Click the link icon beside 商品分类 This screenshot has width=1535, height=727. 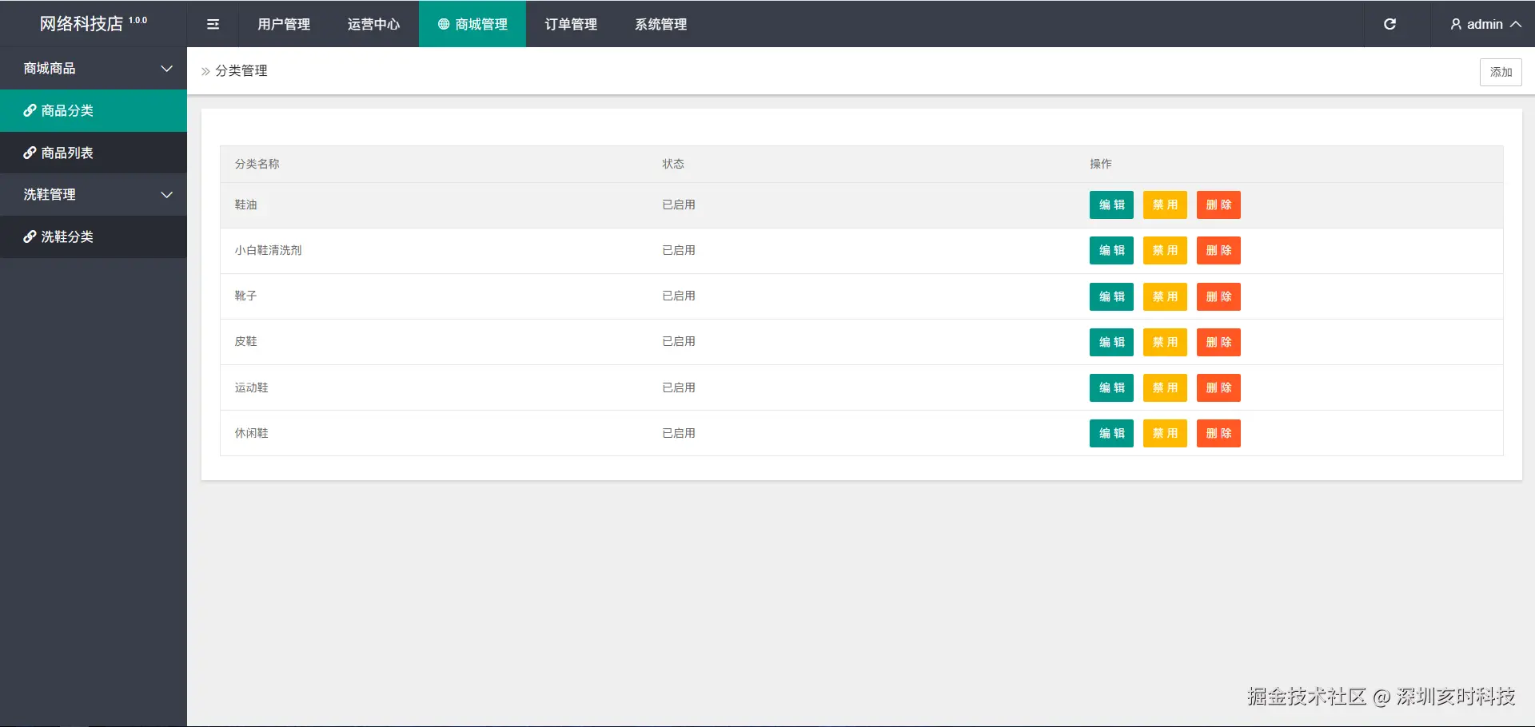click(30, 110)
